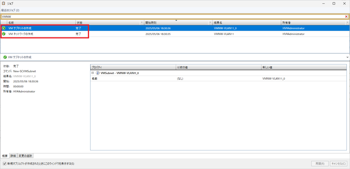The width and height of the screenshot is (350, 169).
Task: Click result name VMNW-VLAN11_0 in job list
Action: pos(225,28)
